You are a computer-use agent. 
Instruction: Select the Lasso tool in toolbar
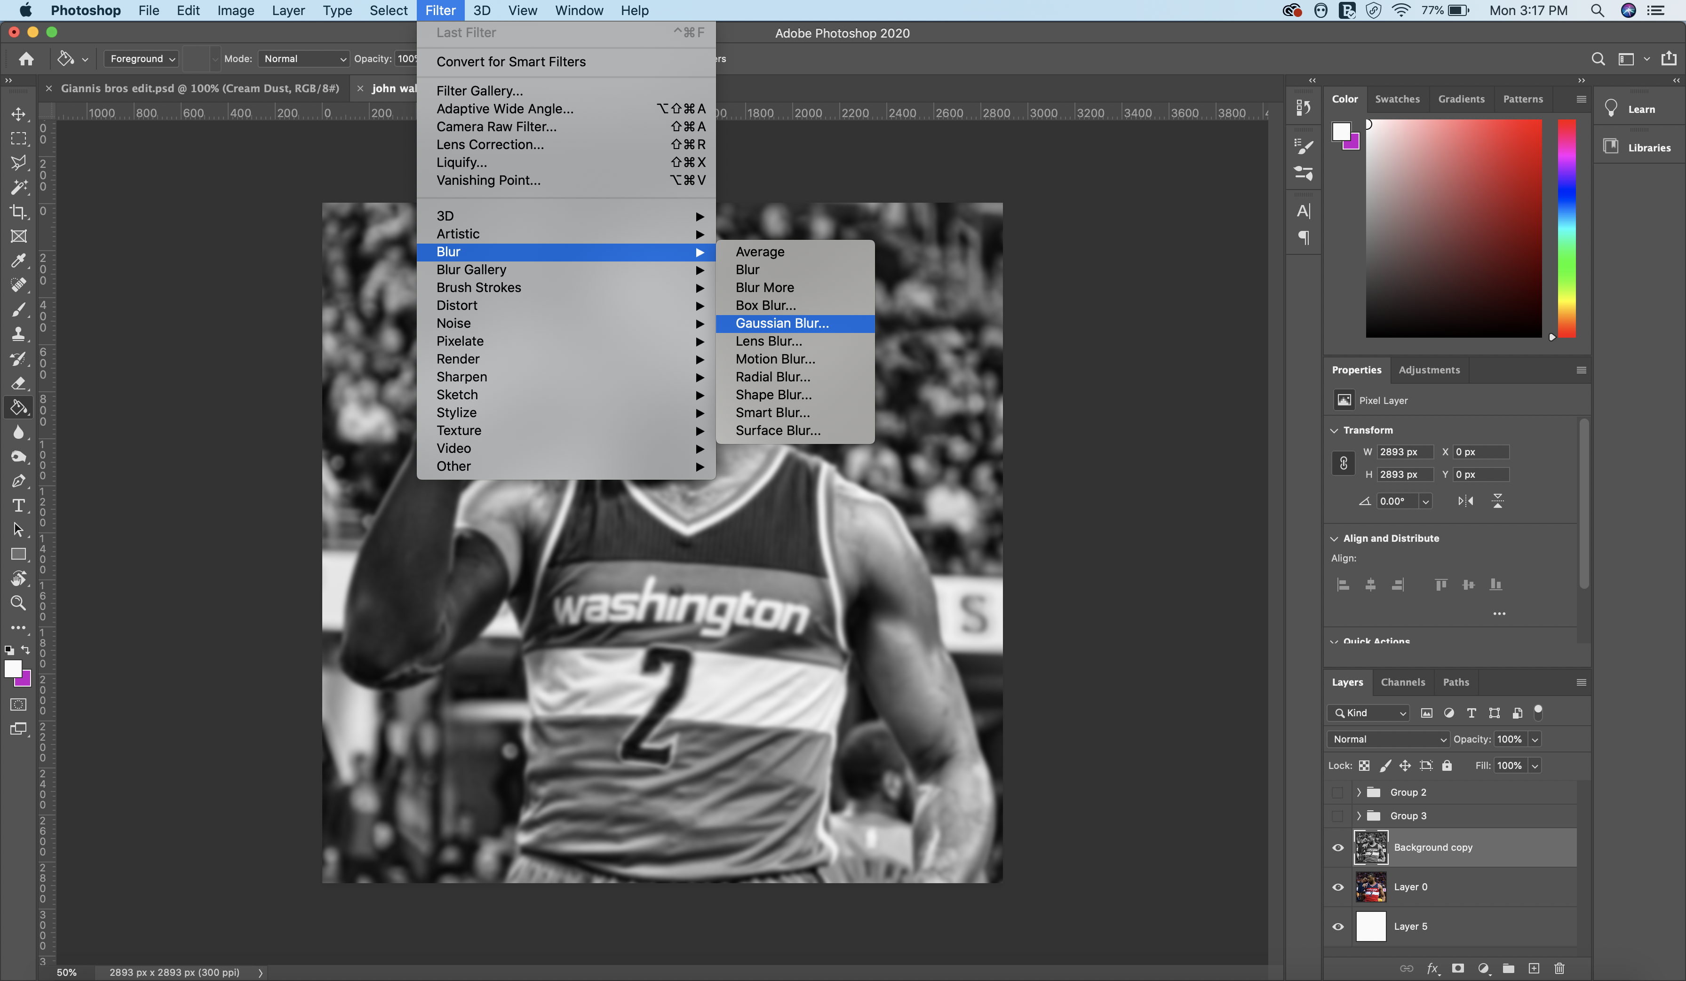pos(17,164)
